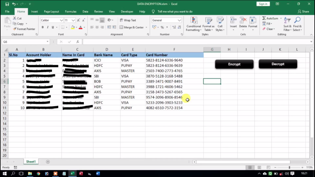Click the AutoSum sigma icon

click(x=264, y=18)
